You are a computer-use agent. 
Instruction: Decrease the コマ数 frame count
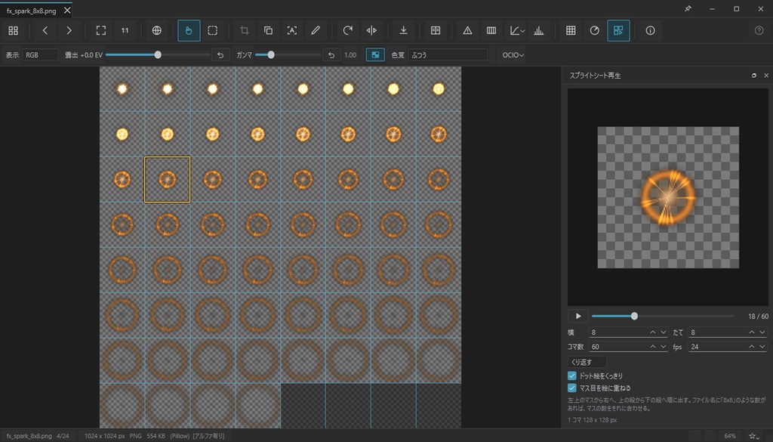click(x=663, y=347)
